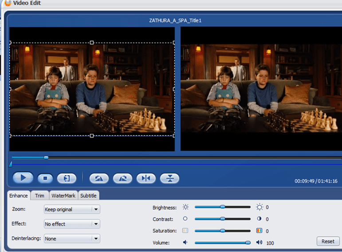Click the high saturation color icon
This screenshot has width=342, height=252.
[x=259, y=231]
